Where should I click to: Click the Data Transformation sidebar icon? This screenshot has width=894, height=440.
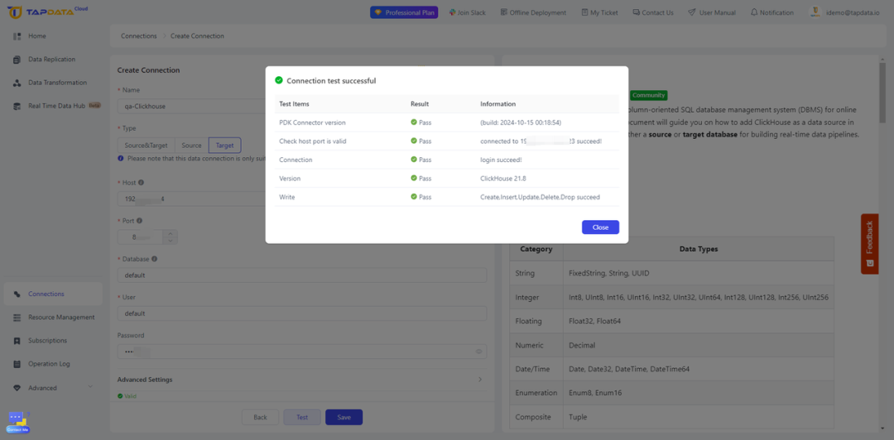point(17,83)
